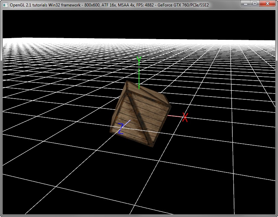Click the window title text 'OpenGL 2.1 tutorials Win32 framework'

(x=45, y=5)
